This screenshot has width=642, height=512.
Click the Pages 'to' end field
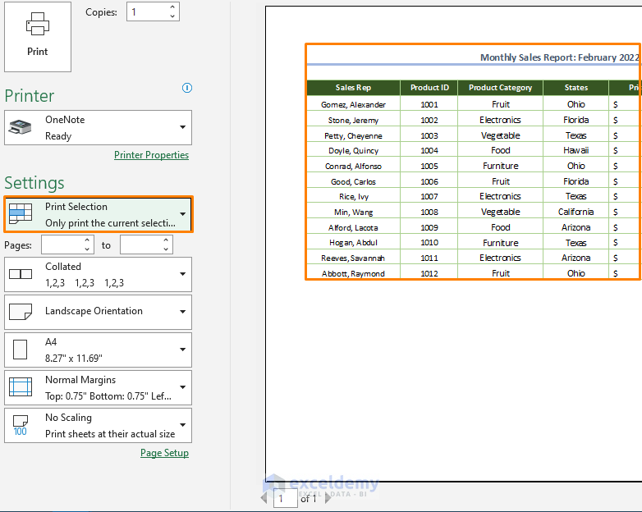[141, 245]
